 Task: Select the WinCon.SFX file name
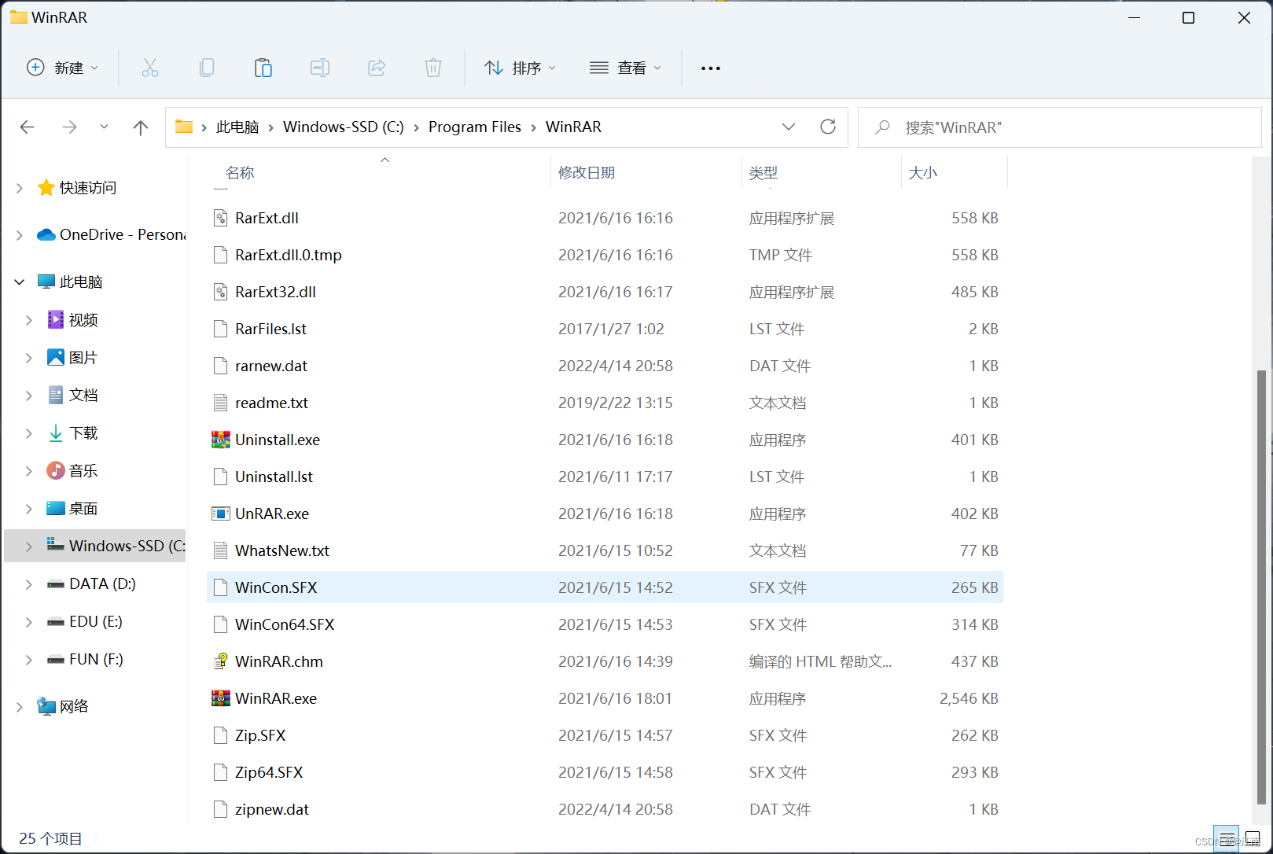[x=276, y=587]
